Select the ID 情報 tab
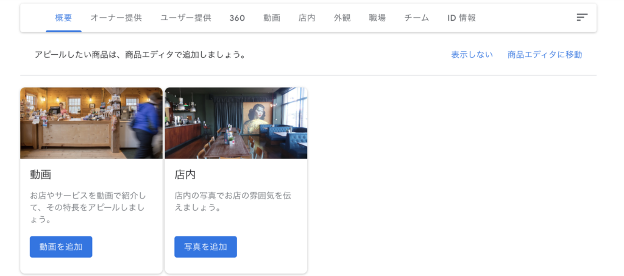Image resolution: width=624 pixels, height=276 pixels. coord(462,18)
